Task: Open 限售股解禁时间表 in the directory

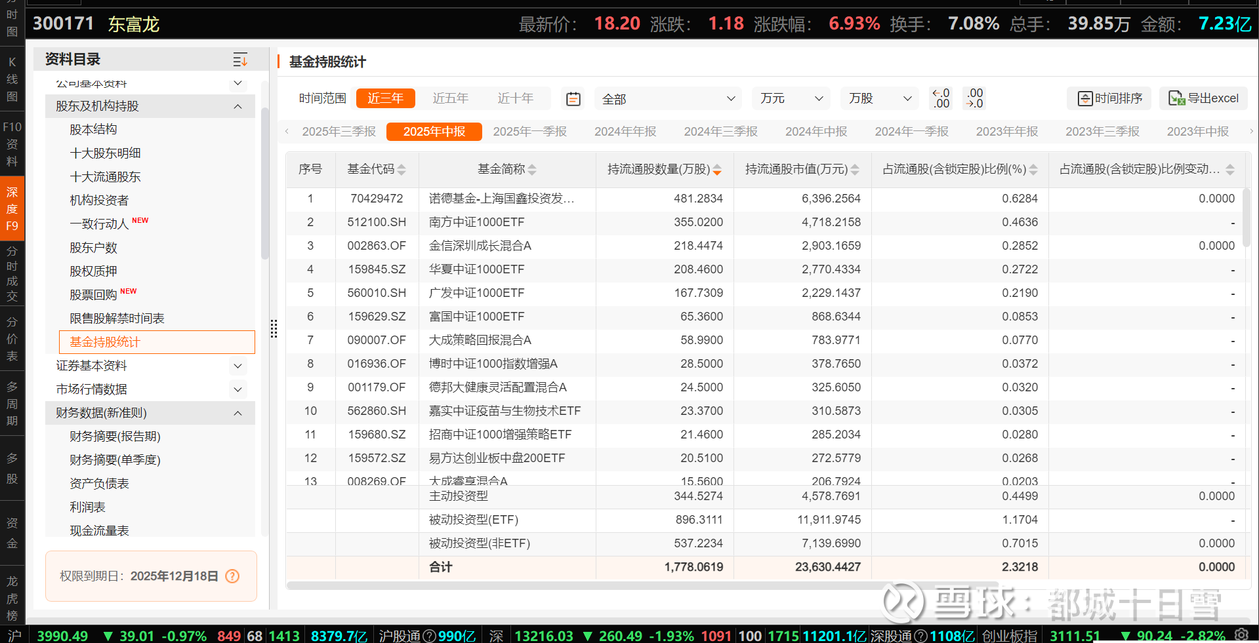Action: pos(117,319)
